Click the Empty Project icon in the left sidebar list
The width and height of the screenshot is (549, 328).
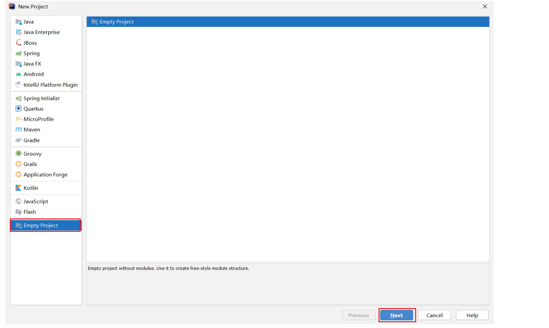(18, 225)
